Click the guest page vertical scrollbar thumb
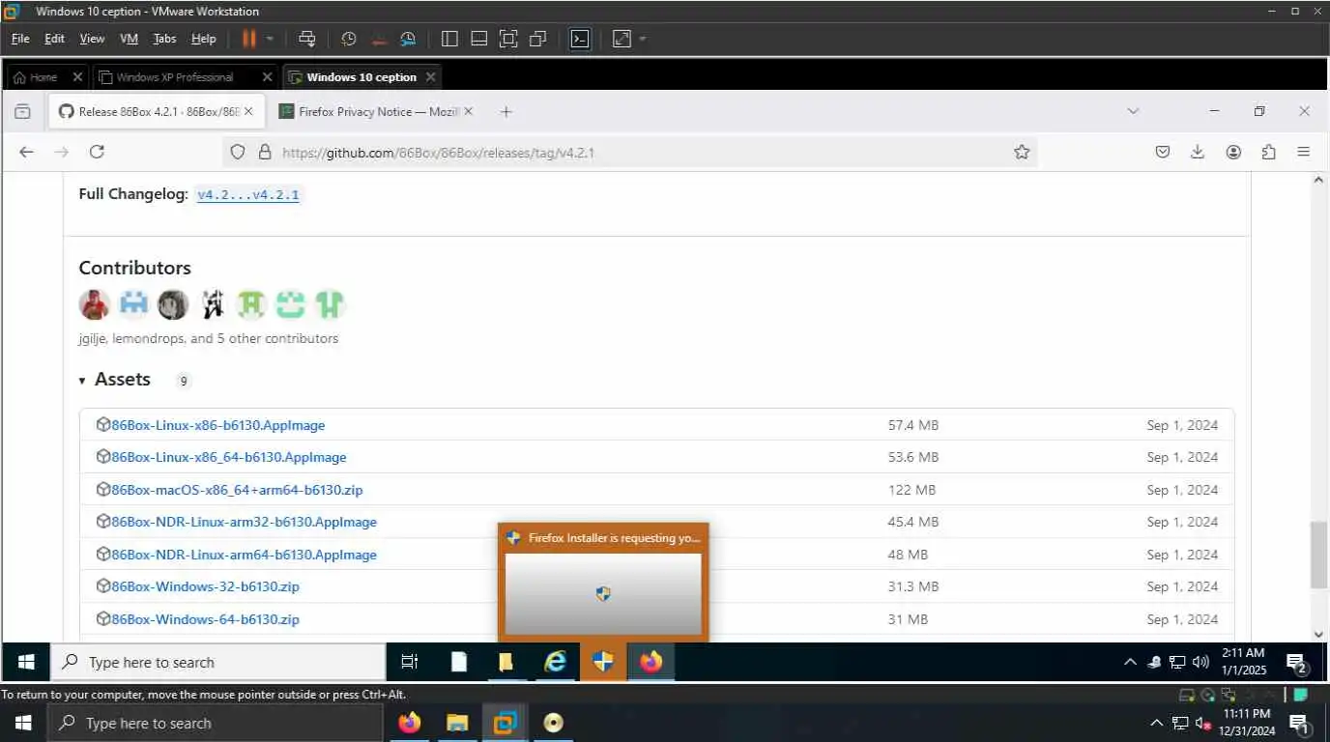 (x=1318, y=555)
